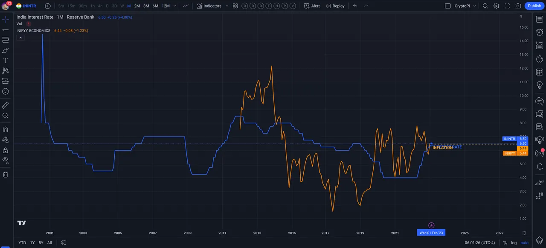Toggle magnet mode for drawings
Viewport: 546px width, 248px height.
point(6,130)
